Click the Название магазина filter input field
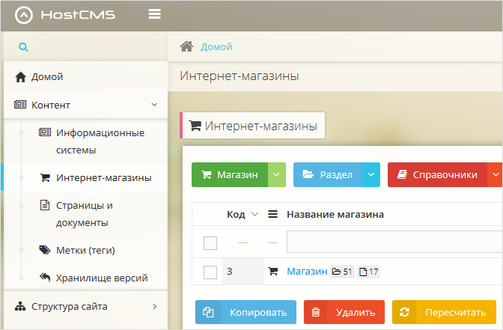503x330 pixels. (394, 242)
